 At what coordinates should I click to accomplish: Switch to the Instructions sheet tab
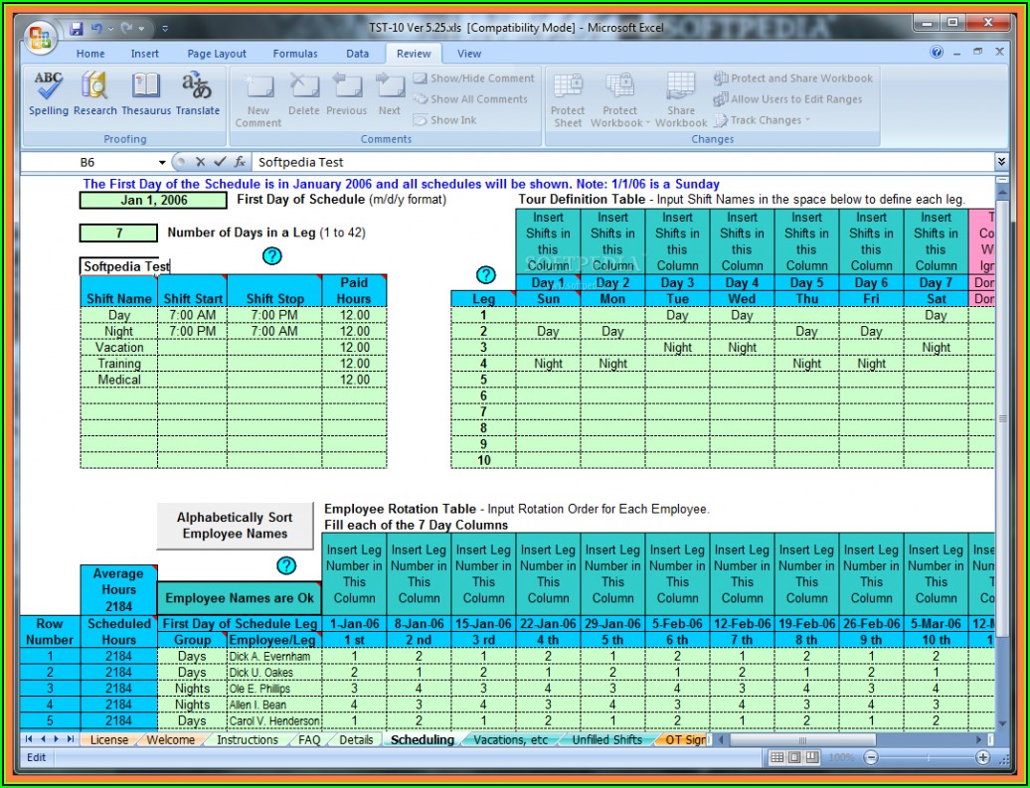247,740
